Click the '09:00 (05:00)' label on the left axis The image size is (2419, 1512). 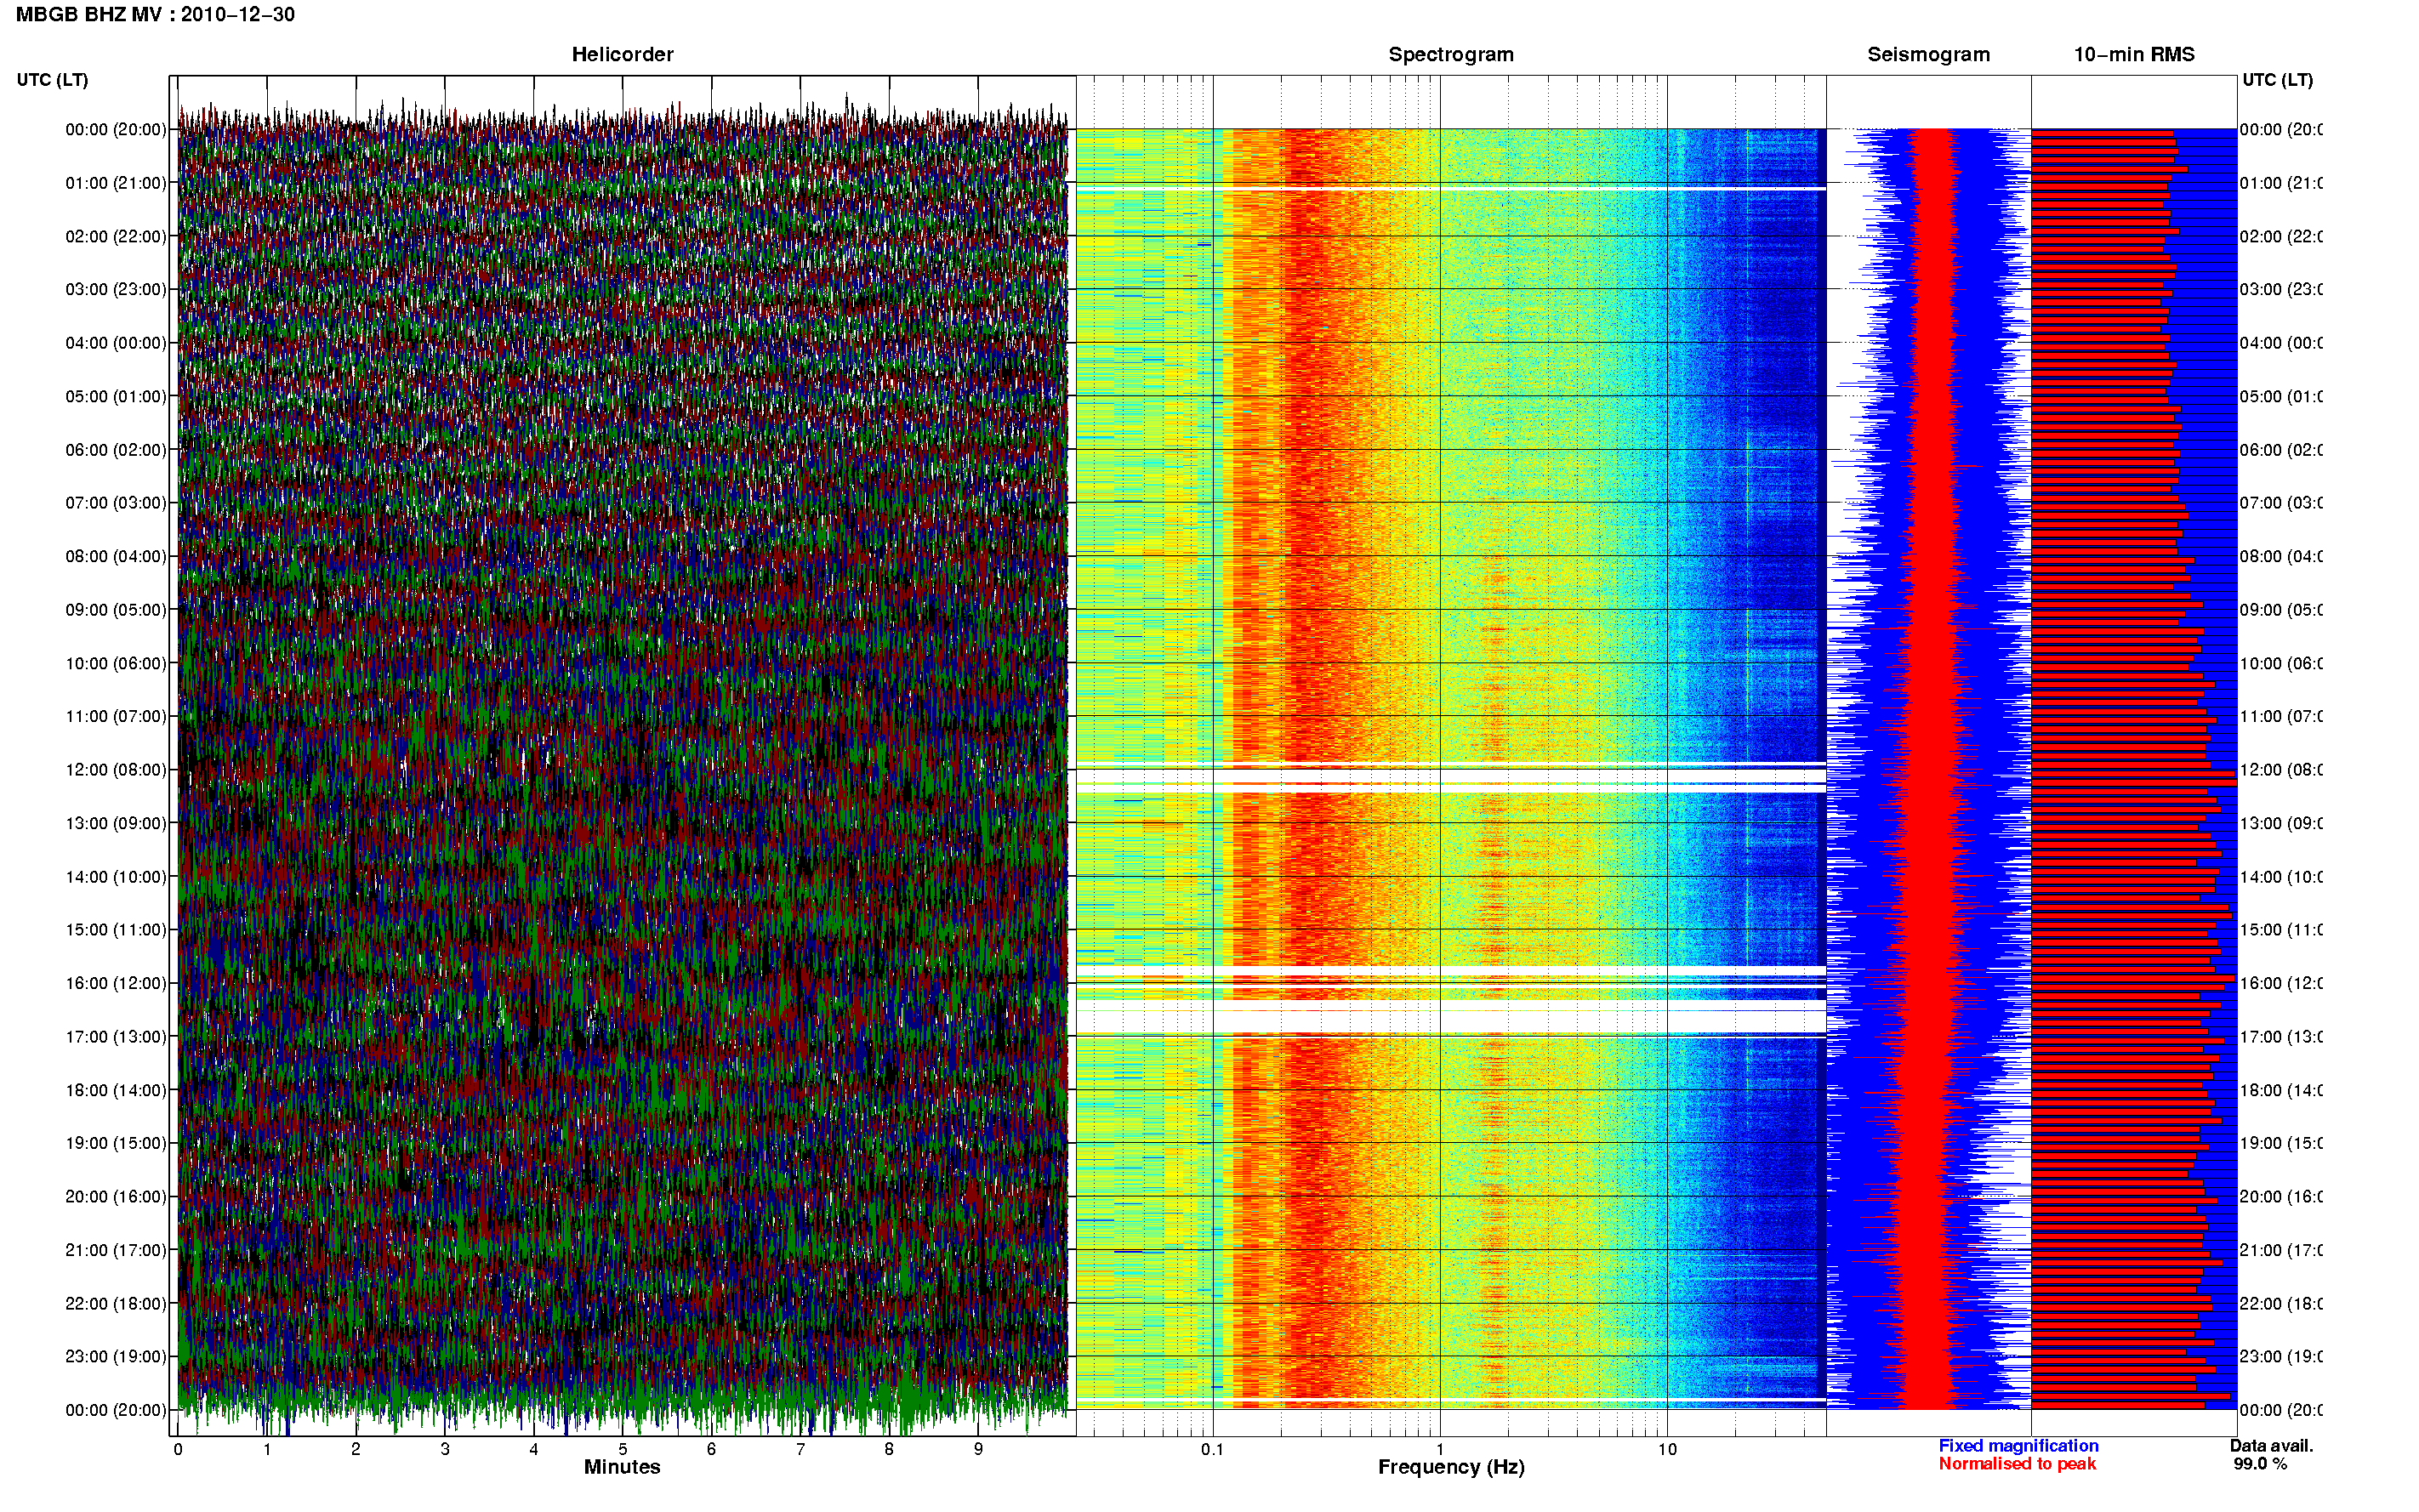[x=116, y=610]
